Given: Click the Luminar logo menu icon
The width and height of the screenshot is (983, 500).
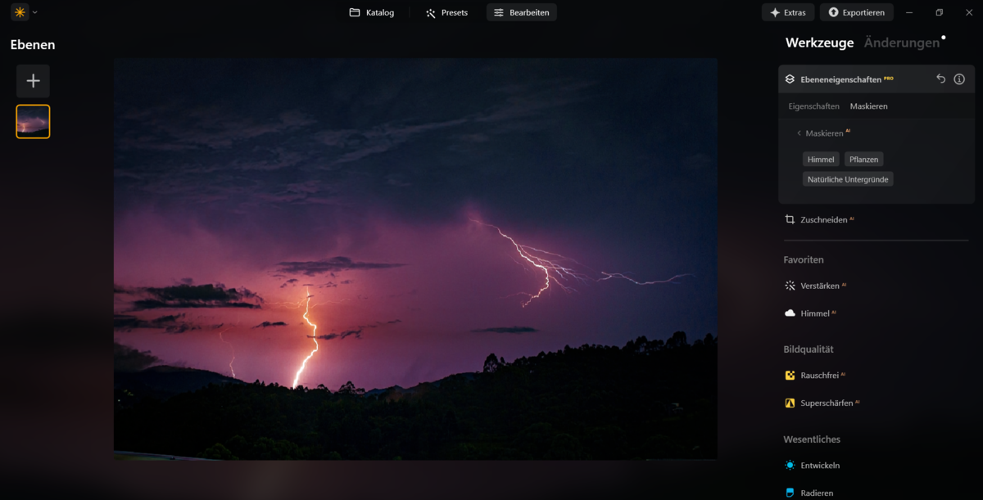Looking at the screenshot, I should 20,12.
